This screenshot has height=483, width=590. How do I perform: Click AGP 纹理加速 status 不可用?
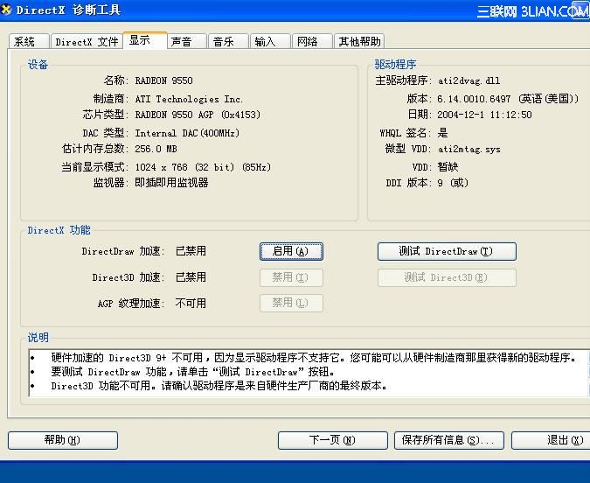191,303
